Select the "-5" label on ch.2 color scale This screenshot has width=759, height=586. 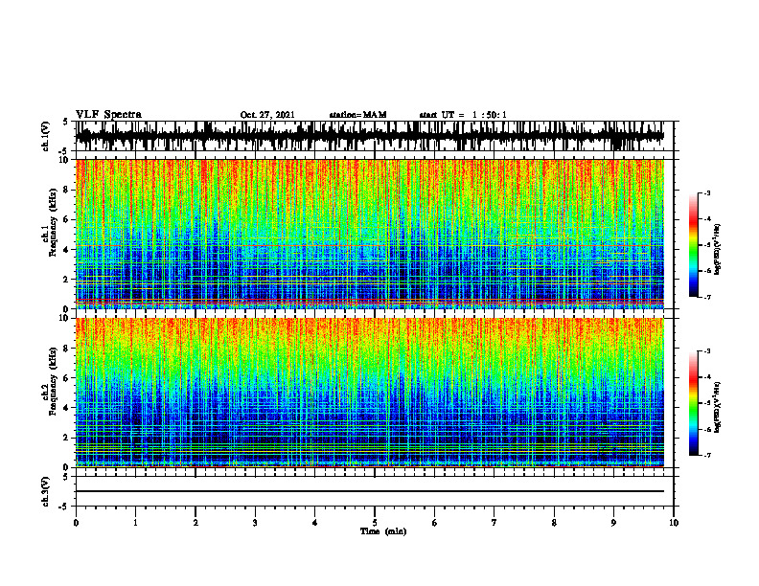point(707,403)
